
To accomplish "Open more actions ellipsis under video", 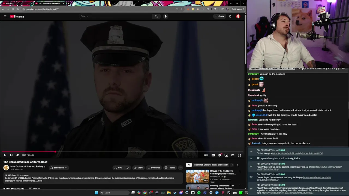I will click(180, 168).
